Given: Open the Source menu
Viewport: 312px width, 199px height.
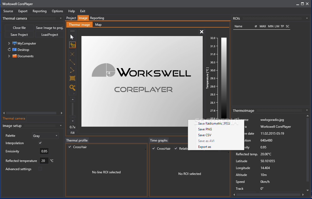Looking at the screenshot, I should (x=8, y=11).
